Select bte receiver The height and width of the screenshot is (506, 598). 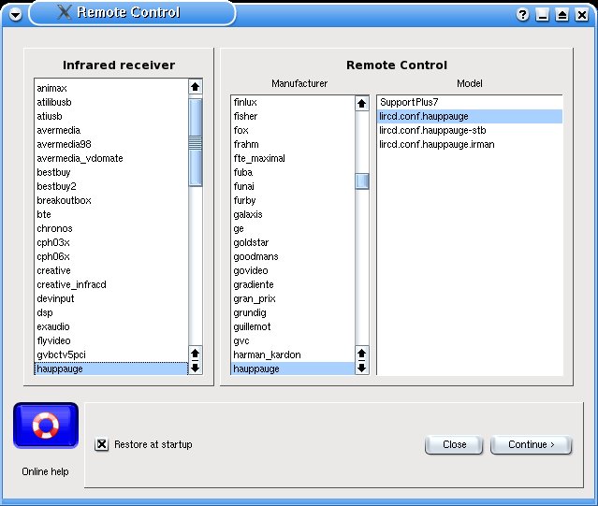click(x=111, y=214)
